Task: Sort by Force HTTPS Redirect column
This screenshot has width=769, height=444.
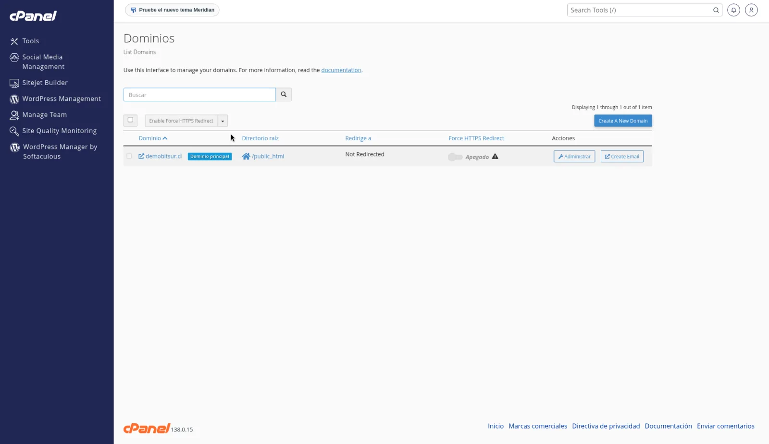Action: (x=476, y=138)
